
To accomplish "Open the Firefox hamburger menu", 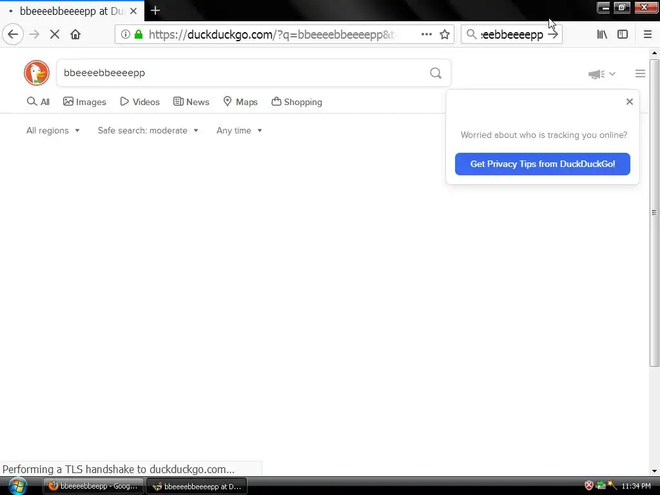I will coord(648,34).
